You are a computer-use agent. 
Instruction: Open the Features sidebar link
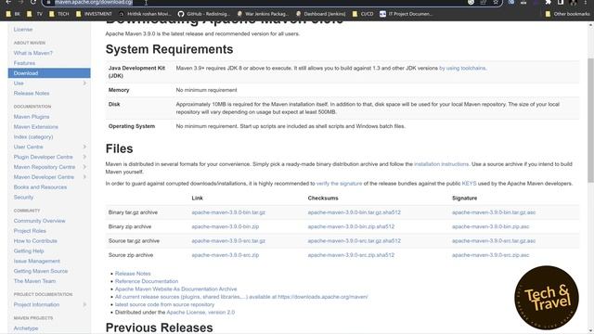(x=24, y=63)
